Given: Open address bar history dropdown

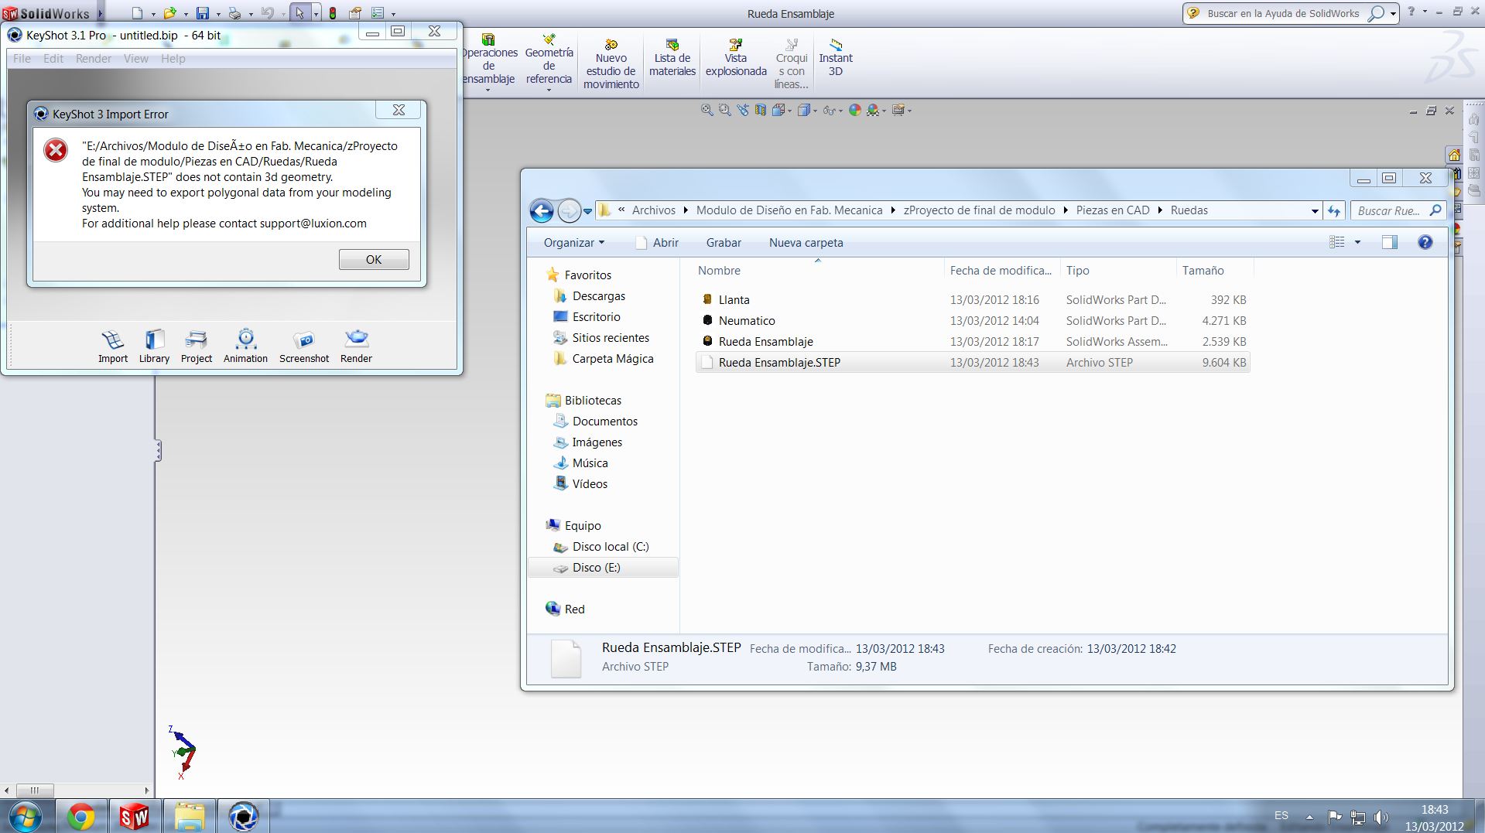Looking at the screenshot, I should click(1315, 210).
